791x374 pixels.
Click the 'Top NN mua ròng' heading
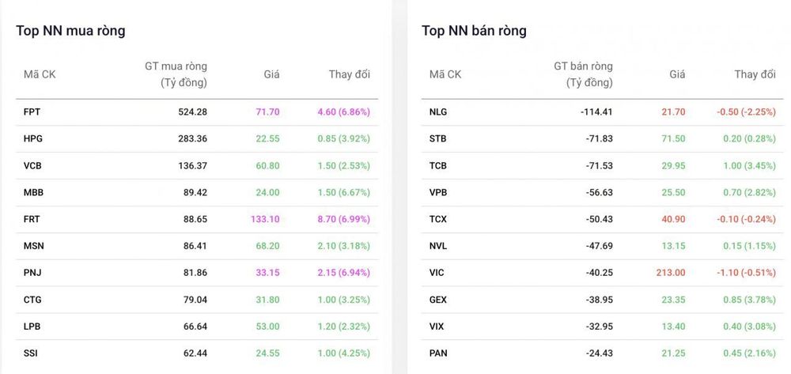point(70,31)
